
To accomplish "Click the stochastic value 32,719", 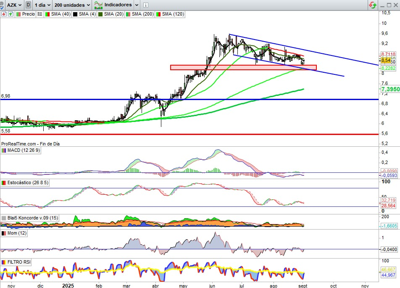I will [388, 200].
